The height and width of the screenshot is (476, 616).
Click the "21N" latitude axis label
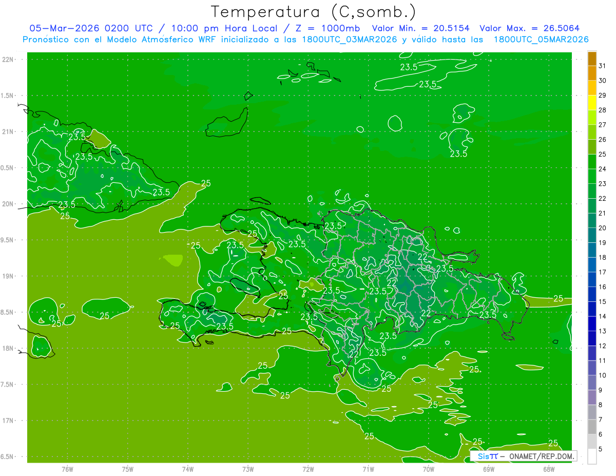click(7, 131)
